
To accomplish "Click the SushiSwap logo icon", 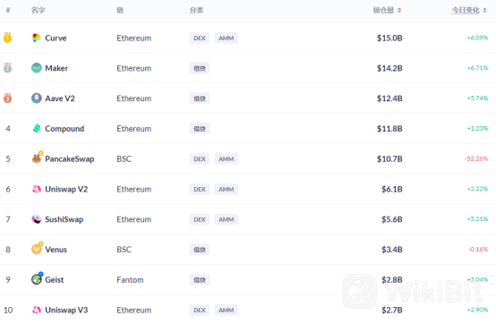I will coord(37,219).
